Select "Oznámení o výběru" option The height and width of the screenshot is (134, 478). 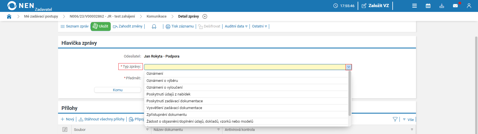click(162, 81)
